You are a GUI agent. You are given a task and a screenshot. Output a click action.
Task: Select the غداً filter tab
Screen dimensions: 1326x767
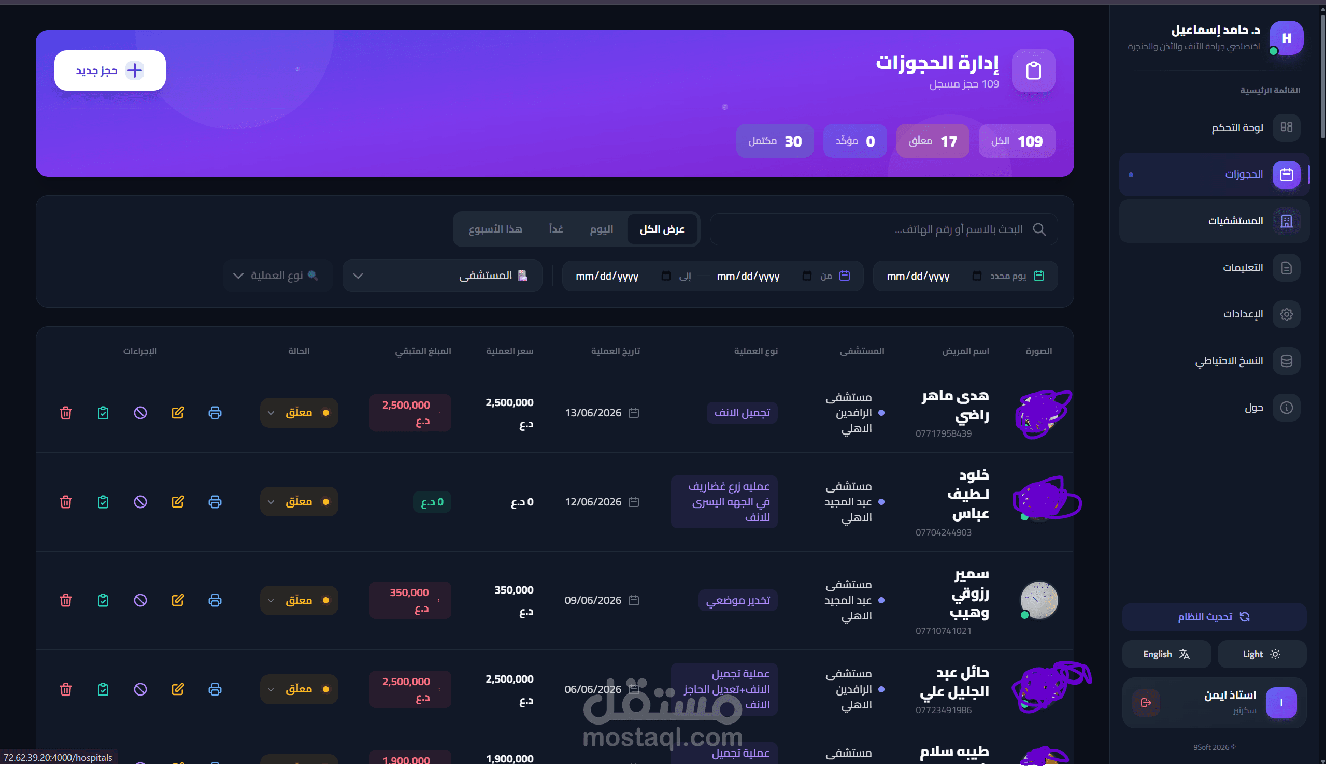[555, 229]
